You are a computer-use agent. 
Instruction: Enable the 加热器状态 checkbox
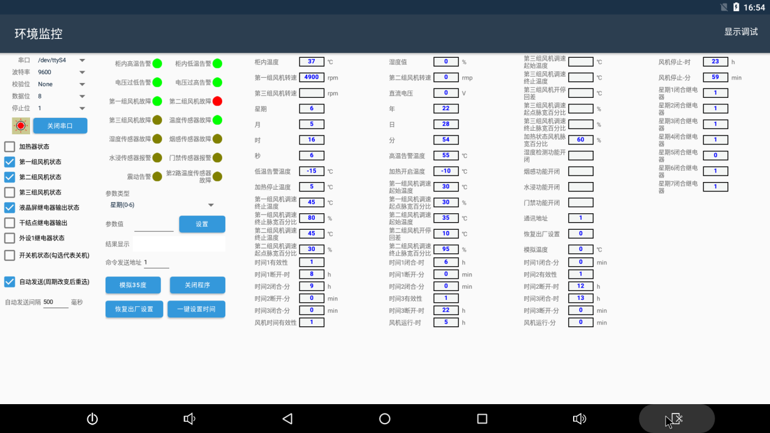point(10,147)
